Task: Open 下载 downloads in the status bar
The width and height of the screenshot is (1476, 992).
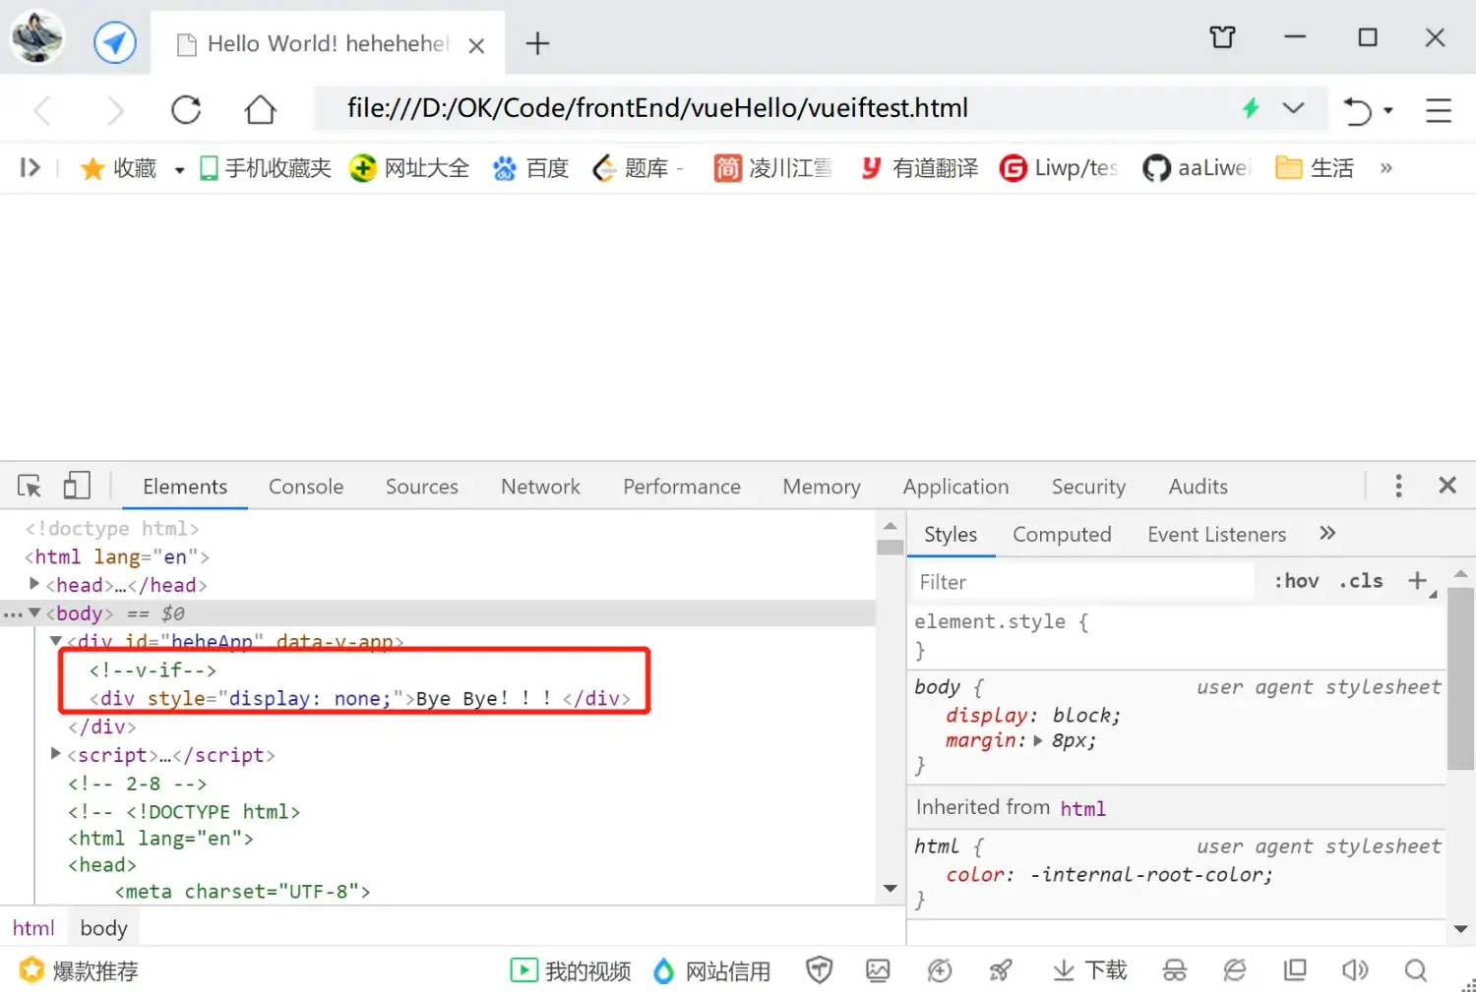Action: (x=1089, y=971)
